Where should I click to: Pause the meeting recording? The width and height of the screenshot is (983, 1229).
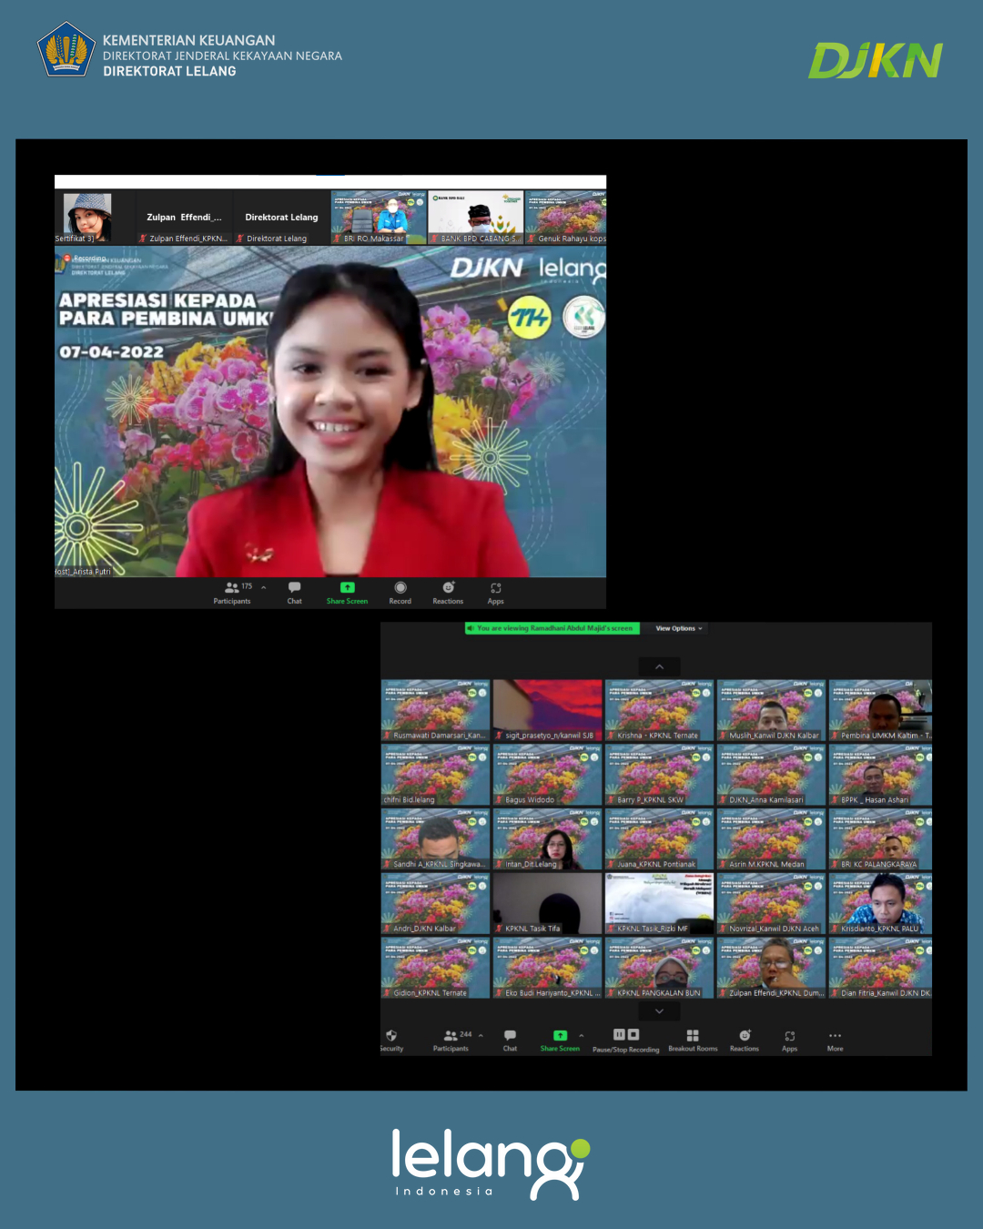pyautogui.click(x=619, y=1034)
